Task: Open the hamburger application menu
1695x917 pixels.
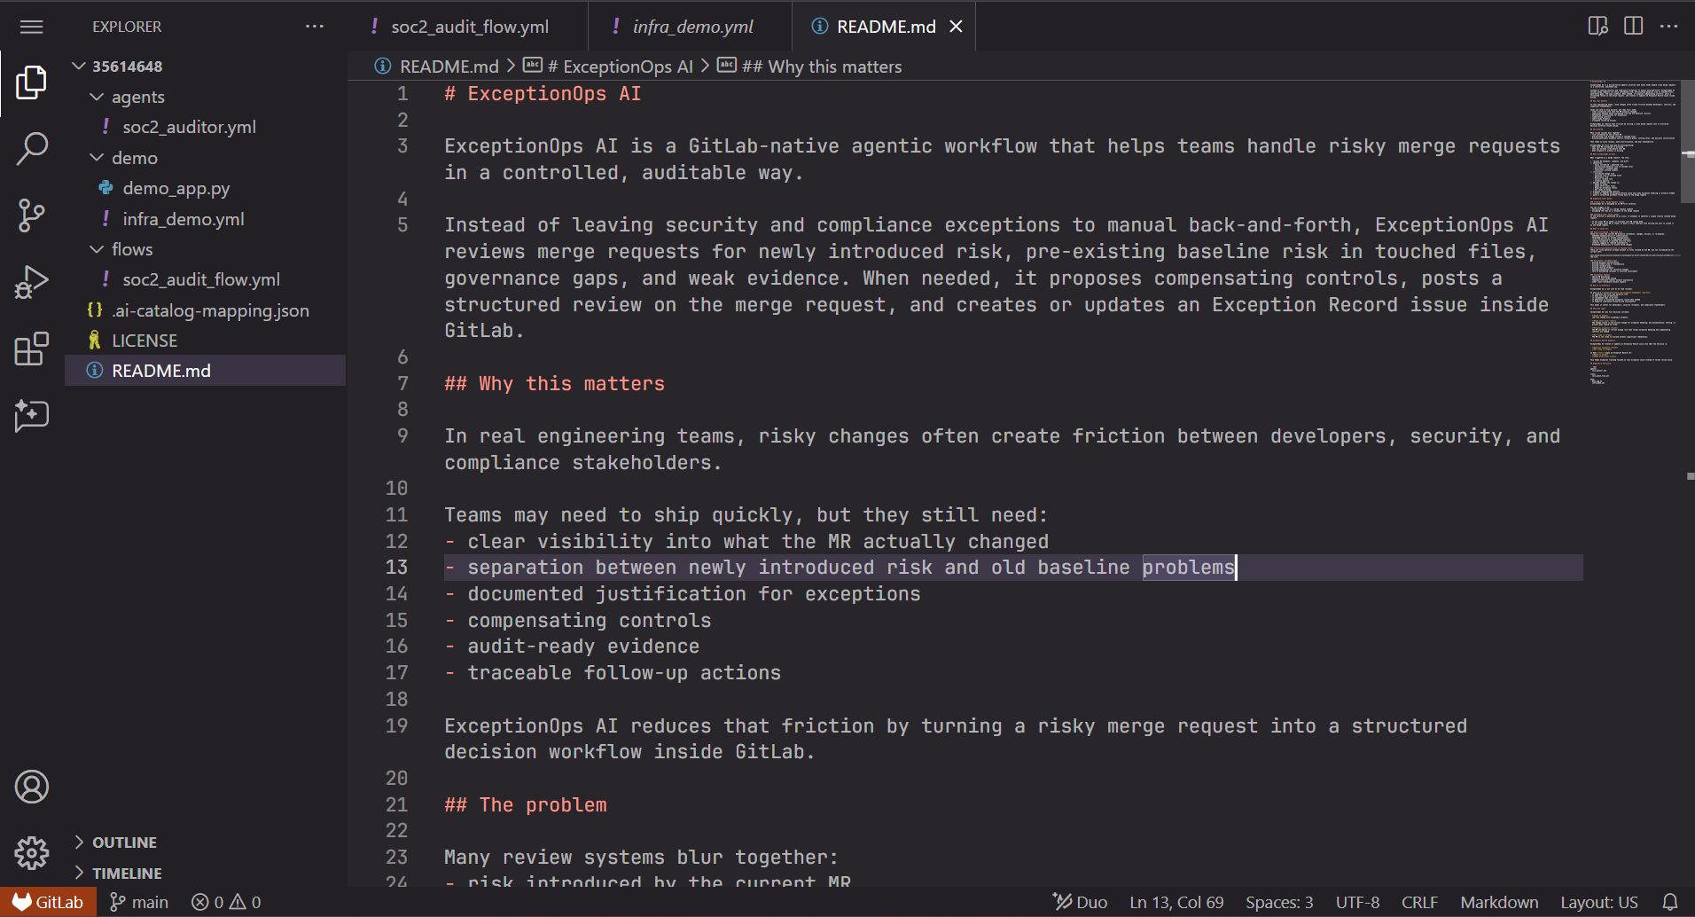Action: [x=31, y=27]
